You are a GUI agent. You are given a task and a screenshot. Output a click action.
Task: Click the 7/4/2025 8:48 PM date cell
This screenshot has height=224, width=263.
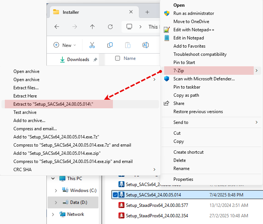pos(226,195)
